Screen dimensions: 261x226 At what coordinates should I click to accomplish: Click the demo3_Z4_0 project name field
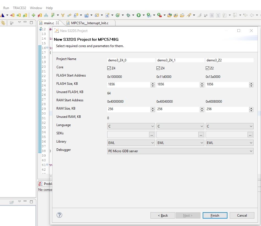click(131, 60)
